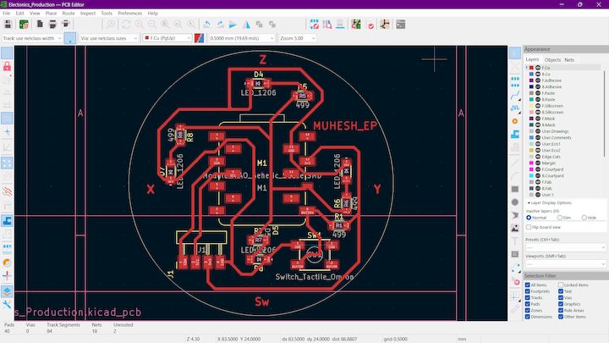
Task: Open the Scripting Console icon
Action: (400, 25)
